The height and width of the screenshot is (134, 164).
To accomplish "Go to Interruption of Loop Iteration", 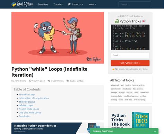I will pos(34,98).
